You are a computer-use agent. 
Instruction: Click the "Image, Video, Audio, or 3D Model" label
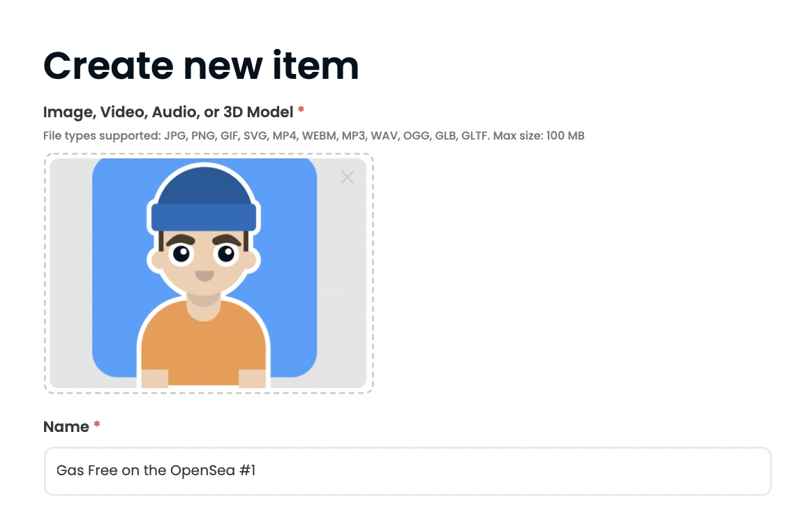tap(168, 112)
